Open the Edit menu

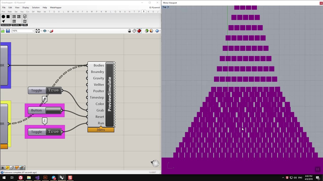coord(10,8)
